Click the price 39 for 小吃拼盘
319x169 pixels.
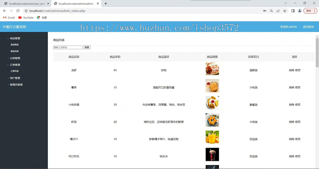115,105
